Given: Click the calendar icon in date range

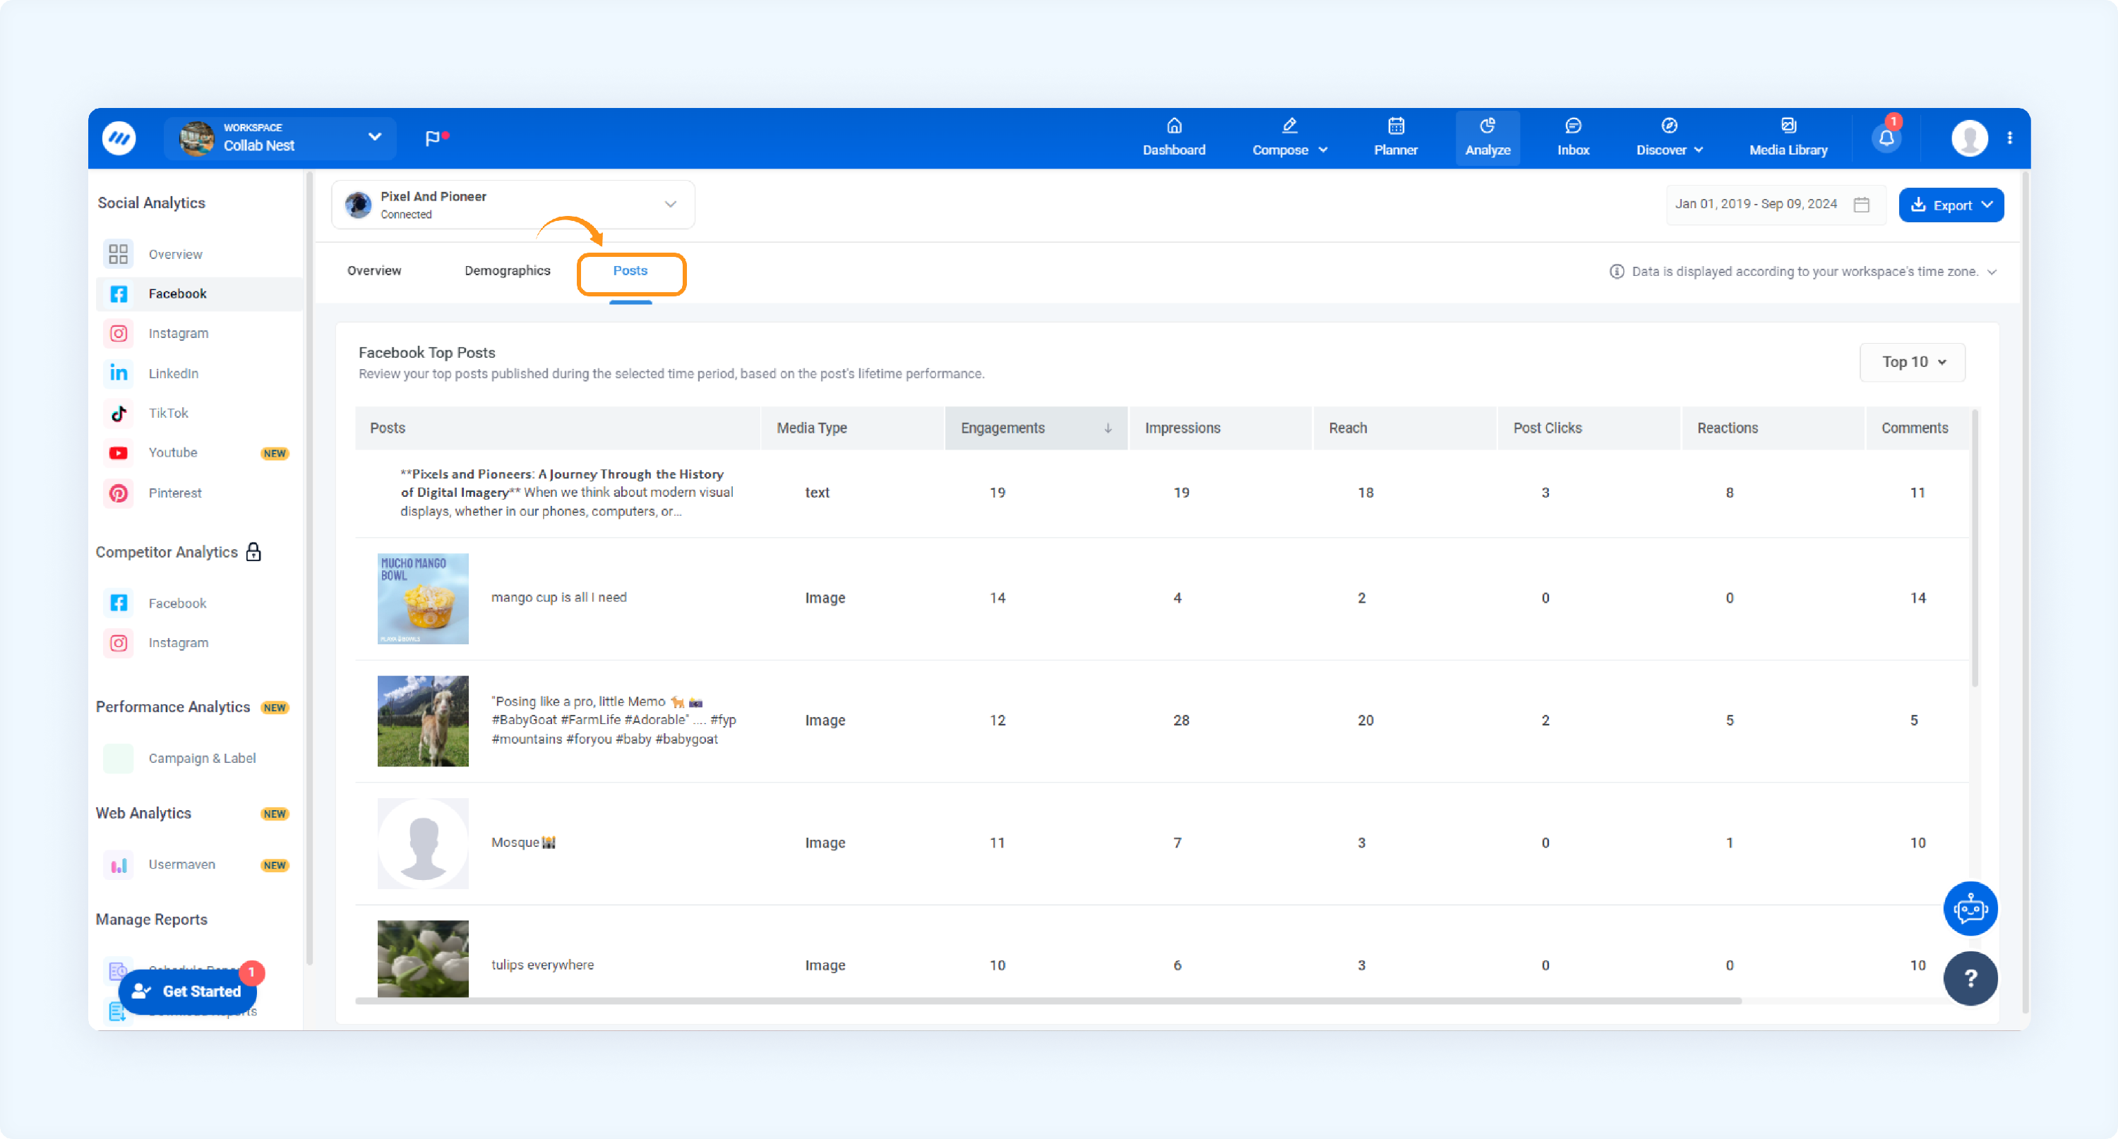Looking at the screenshot, I should point(1862,205).
